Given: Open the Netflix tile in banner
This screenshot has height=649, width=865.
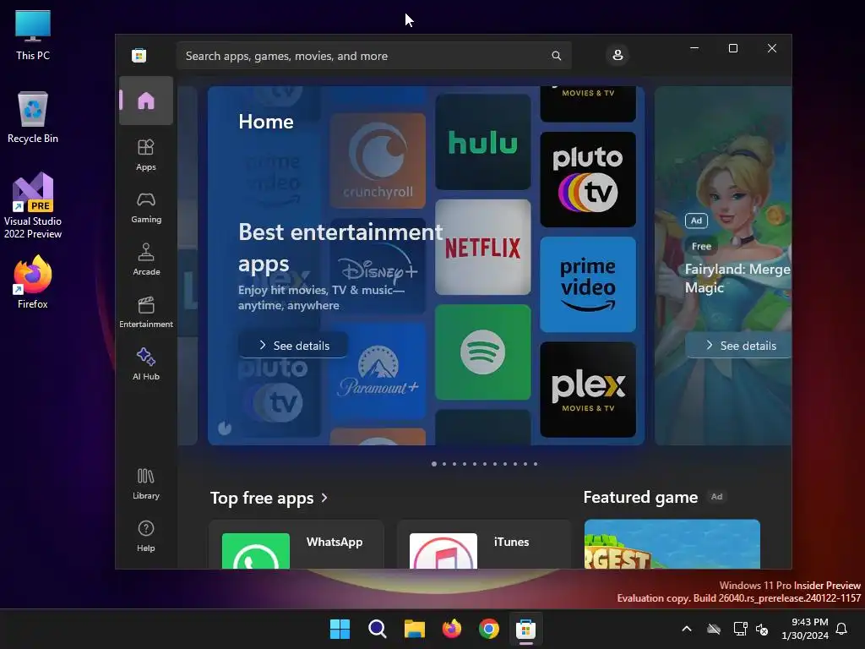Looking at the screenshot, I should pyautogui.click(x=482, y=248).
